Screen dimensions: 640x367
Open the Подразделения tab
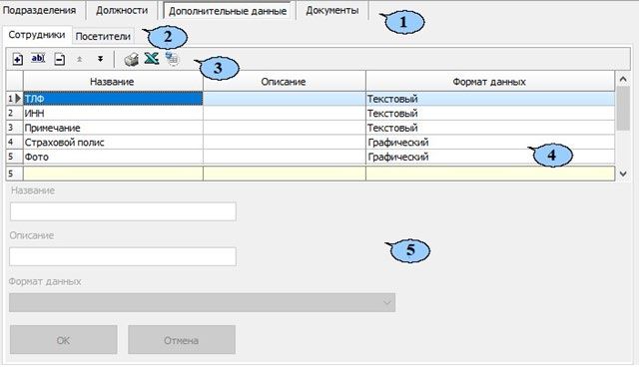click(40, 10)
